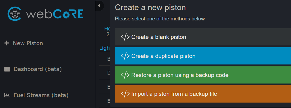Click the chart icon beside Fuel Streams

[7, 95]
